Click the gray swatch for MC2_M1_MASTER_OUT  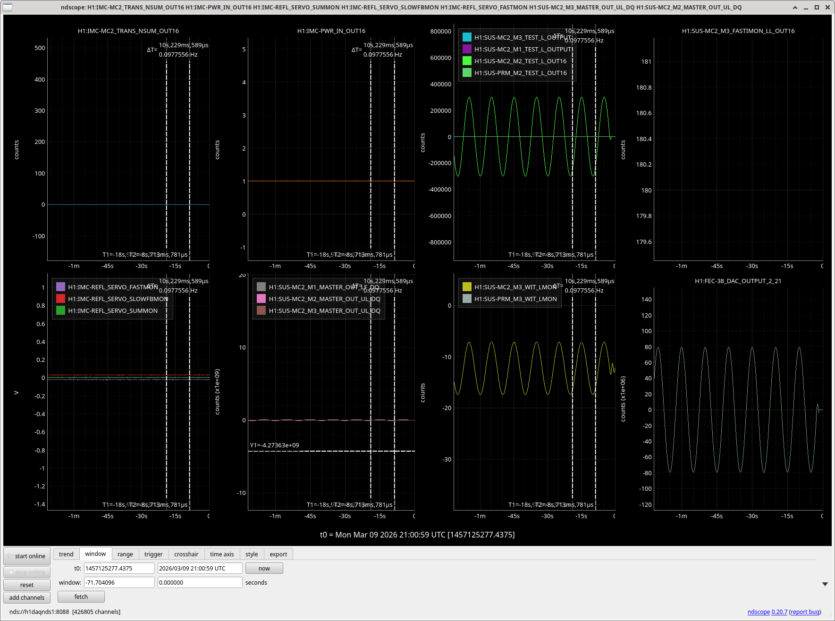(261, 287)
